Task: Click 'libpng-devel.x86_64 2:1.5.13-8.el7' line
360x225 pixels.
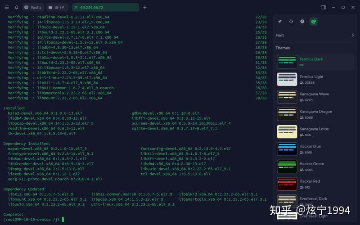Action: coord(46,169)
